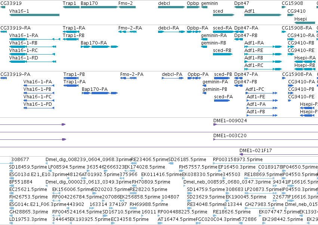Viewport: 318px width, 225px height.
Task: Click protein CG33919-PA
Action: 3,78
